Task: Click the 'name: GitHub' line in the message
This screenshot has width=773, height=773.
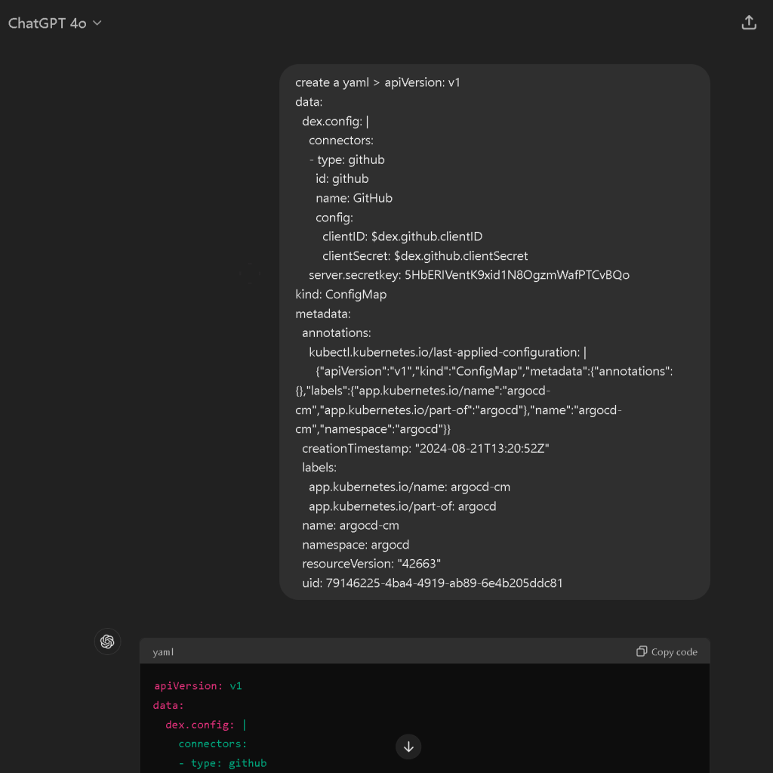Action: [x=354, y=198]
